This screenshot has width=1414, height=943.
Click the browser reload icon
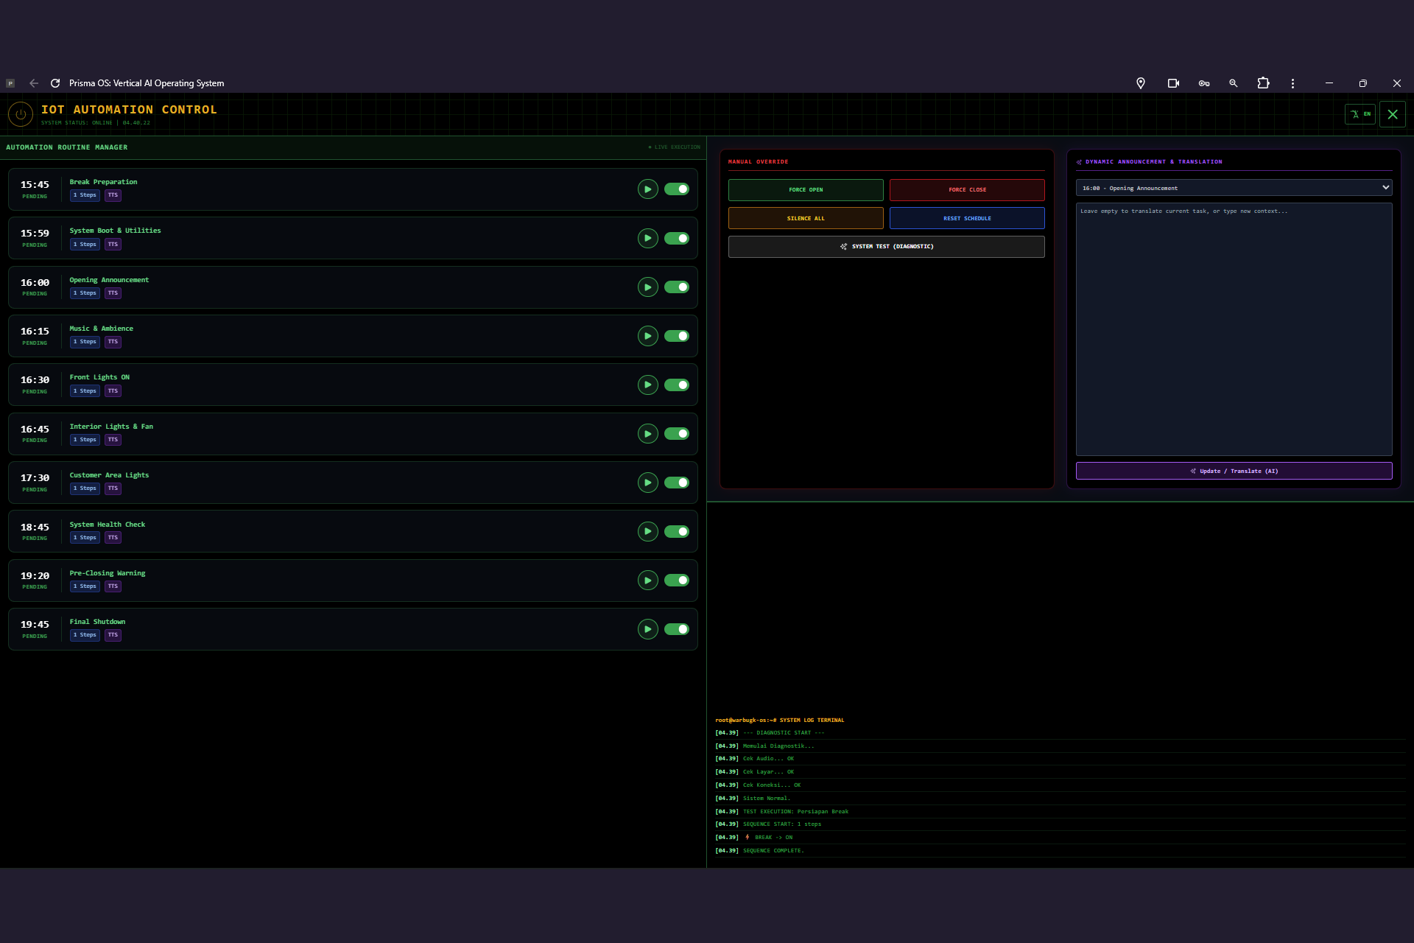55,83
